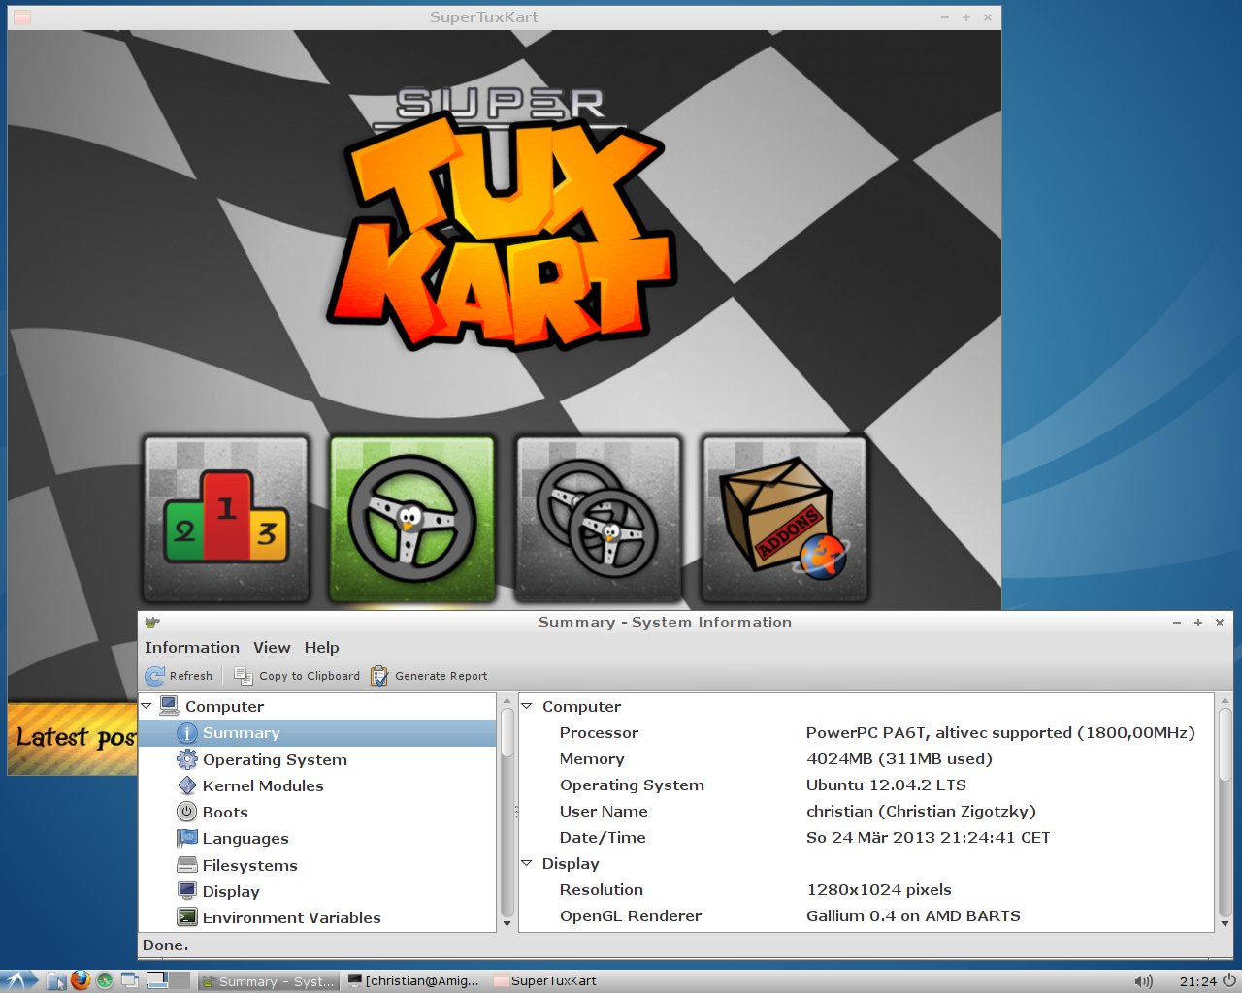Click the show desktop icon on the taskbar
This screenshot has width=1242, height=993.
pyautogui.click(x=129, y=981)
